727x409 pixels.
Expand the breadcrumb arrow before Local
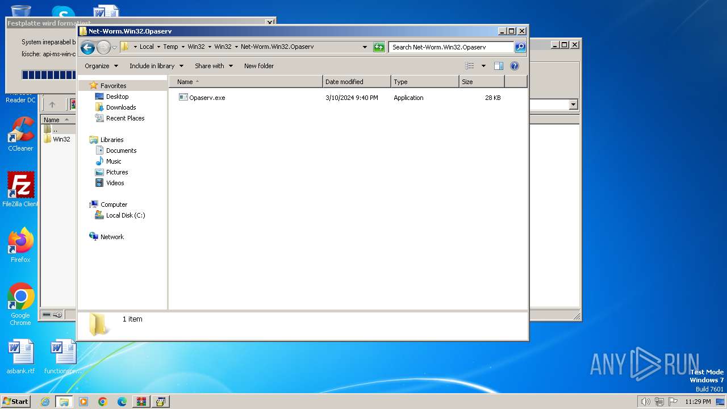(135, 47)
